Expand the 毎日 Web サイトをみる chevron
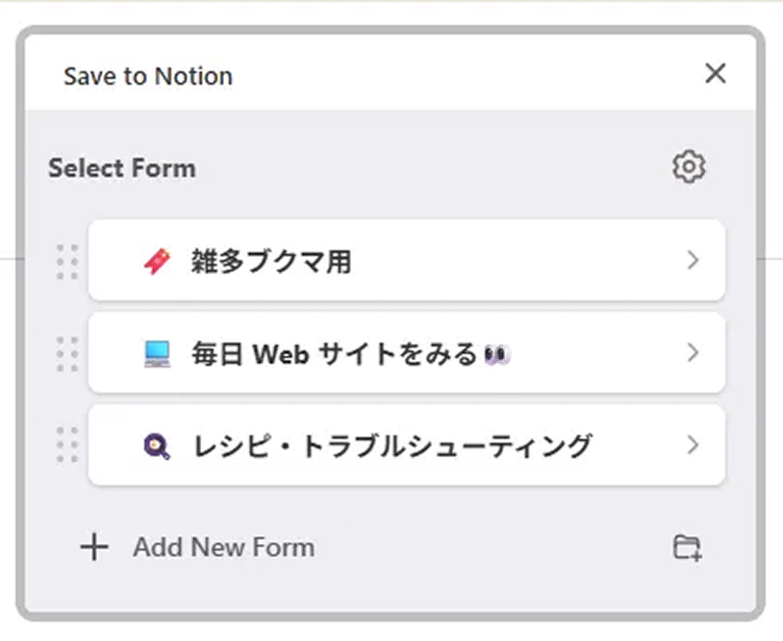The height and width of the screenshot is (641, 783). tap(693, 353)
